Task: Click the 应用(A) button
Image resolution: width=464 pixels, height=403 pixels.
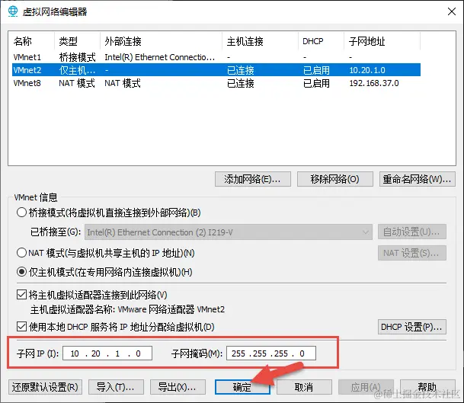Action: click(366, 387)
